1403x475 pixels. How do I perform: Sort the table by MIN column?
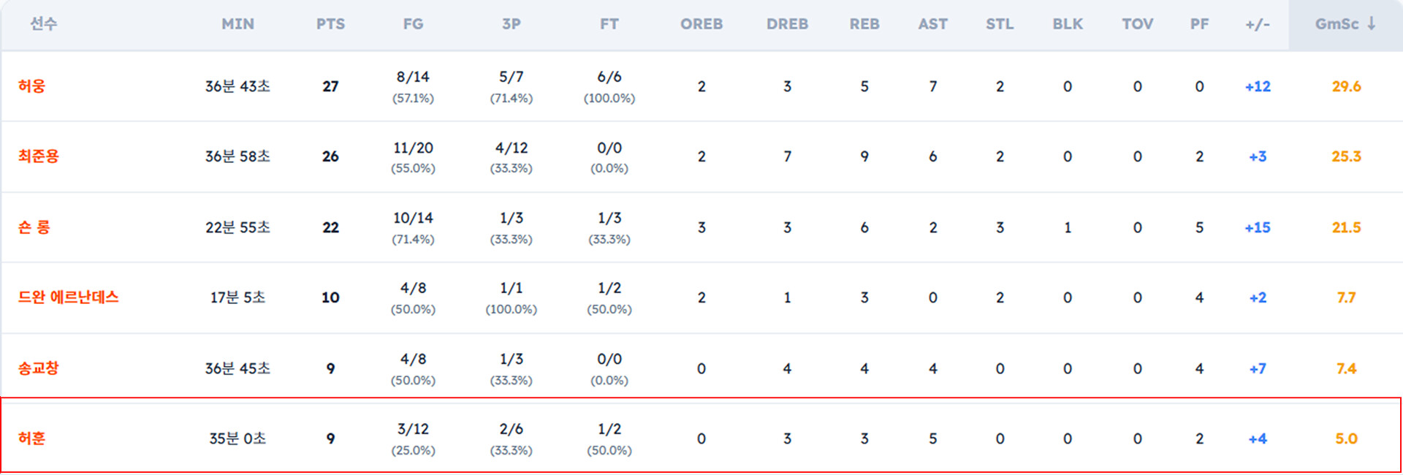[237, 24]
